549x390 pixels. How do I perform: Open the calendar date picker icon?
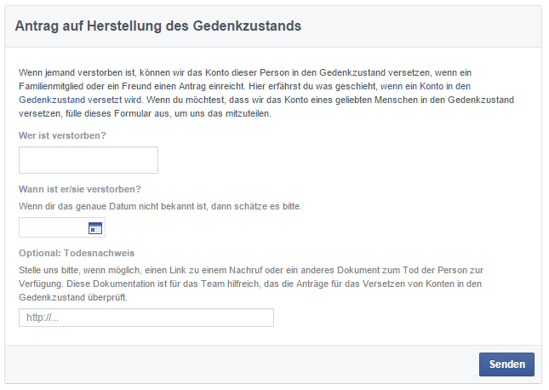[x=94, y=228]
